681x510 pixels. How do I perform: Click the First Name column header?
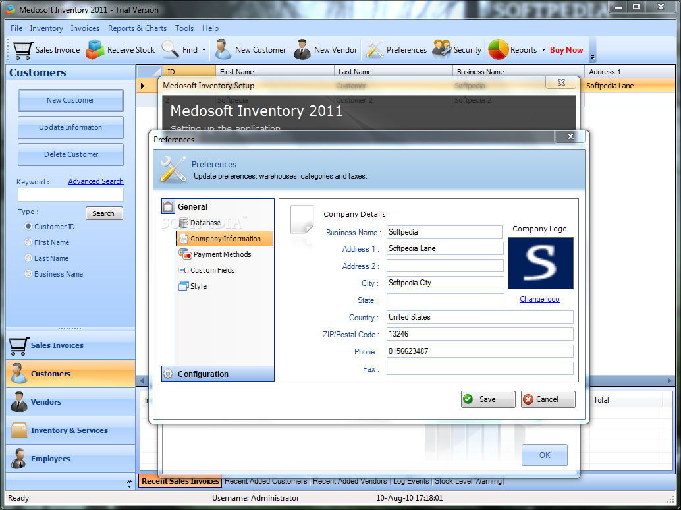[275, 72]
